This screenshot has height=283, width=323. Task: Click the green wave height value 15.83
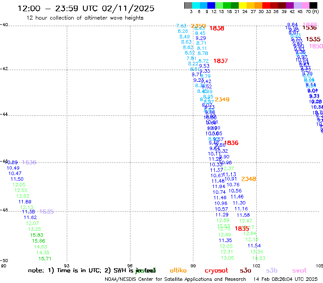coord(37,235)
